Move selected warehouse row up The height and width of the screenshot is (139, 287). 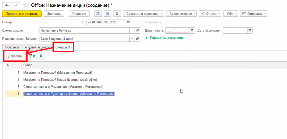tap(34, 56)
